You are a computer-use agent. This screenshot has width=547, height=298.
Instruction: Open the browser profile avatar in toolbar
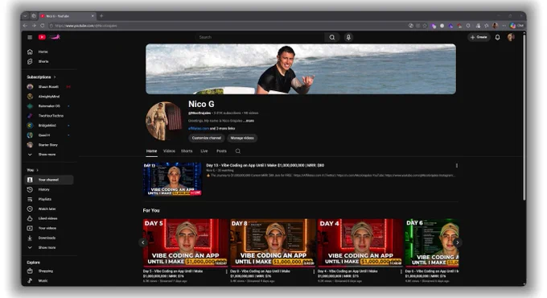(x=495, y=26)
